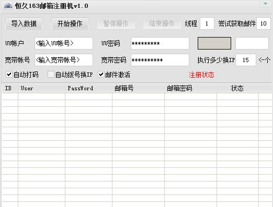Click the ID column header

pyautogui.click(x=8, y=88)
